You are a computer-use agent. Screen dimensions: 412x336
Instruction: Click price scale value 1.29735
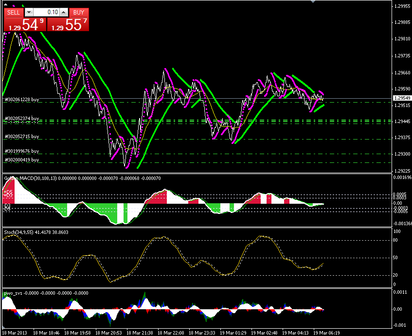(402, 56)
